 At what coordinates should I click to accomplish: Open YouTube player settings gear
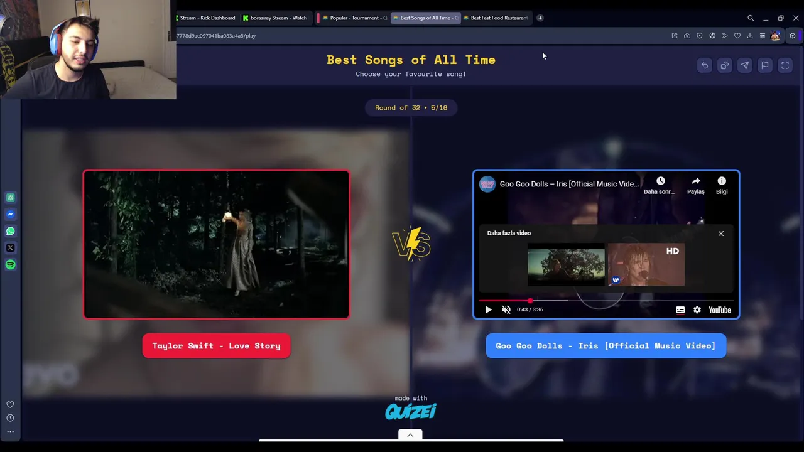click(697, 309)
